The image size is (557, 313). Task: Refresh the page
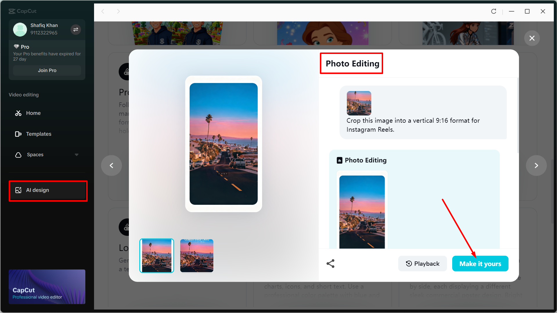click(x=493, y=11)
